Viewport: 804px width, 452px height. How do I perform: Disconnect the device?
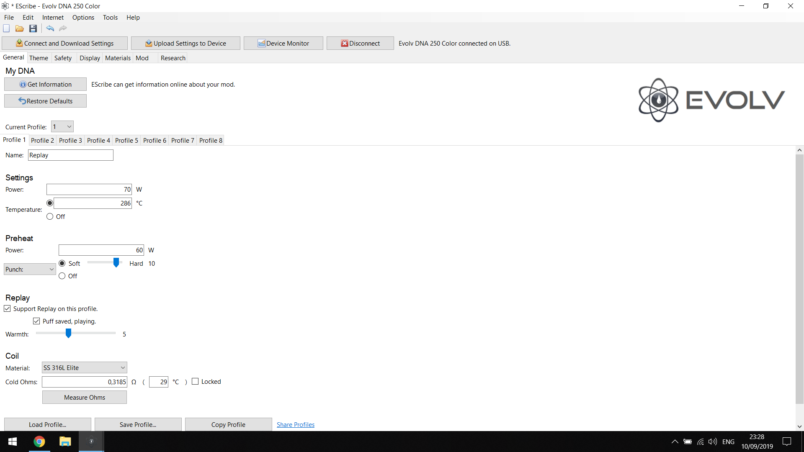click(x=360, y=43)
